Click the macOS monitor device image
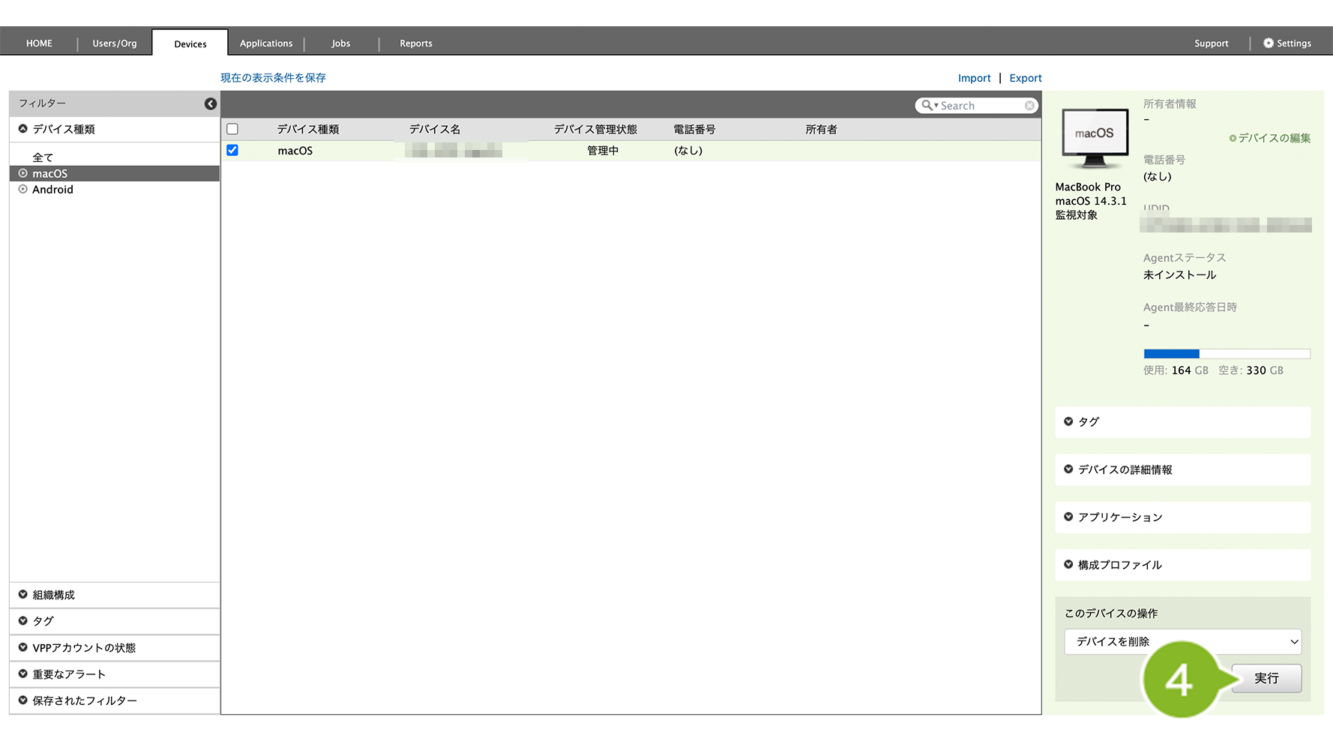Viewport: 1333px width, 750px height. [1094, 138]
